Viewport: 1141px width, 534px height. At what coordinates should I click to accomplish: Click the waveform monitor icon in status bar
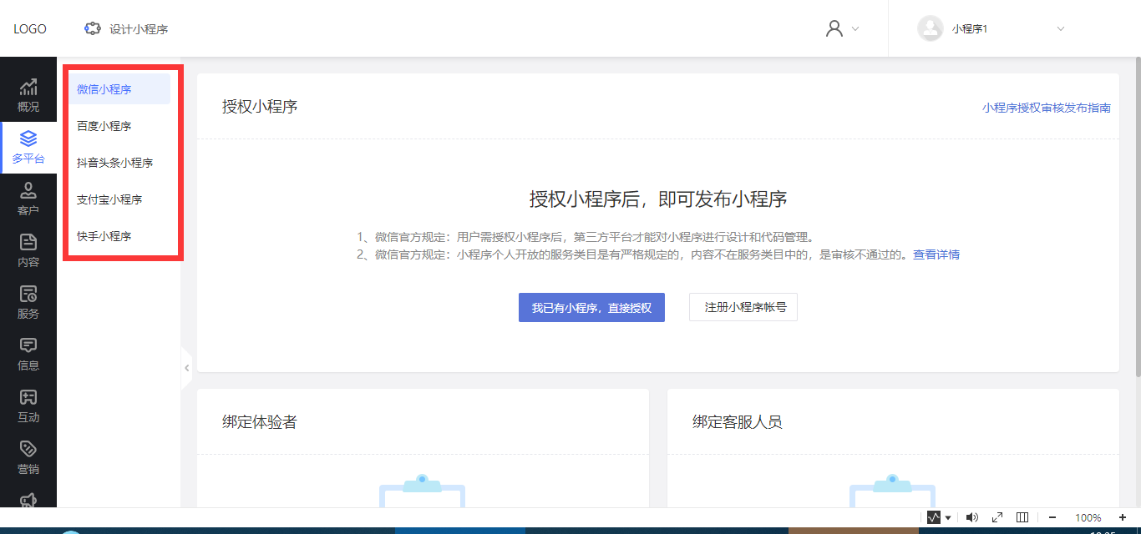tap(934, 517)
